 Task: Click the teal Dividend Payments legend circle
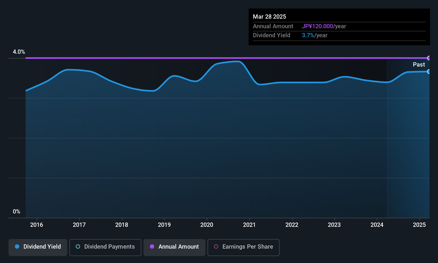pos(78,246)
